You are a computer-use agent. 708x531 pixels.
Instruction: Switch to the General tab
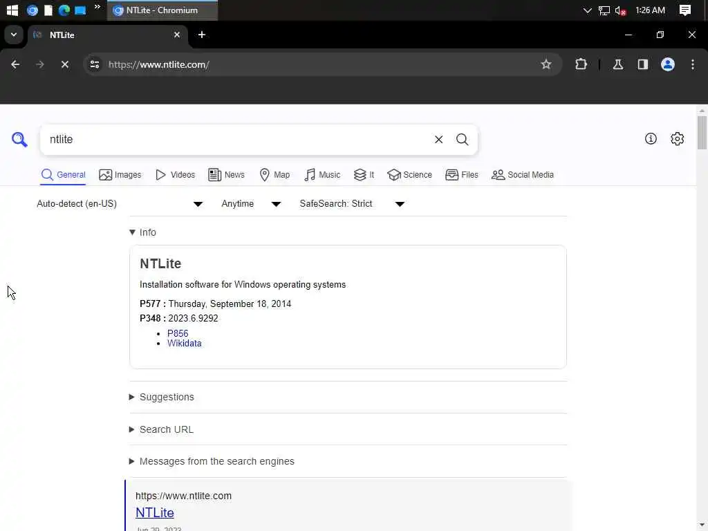pyautogui.click(x=63, y=175)
